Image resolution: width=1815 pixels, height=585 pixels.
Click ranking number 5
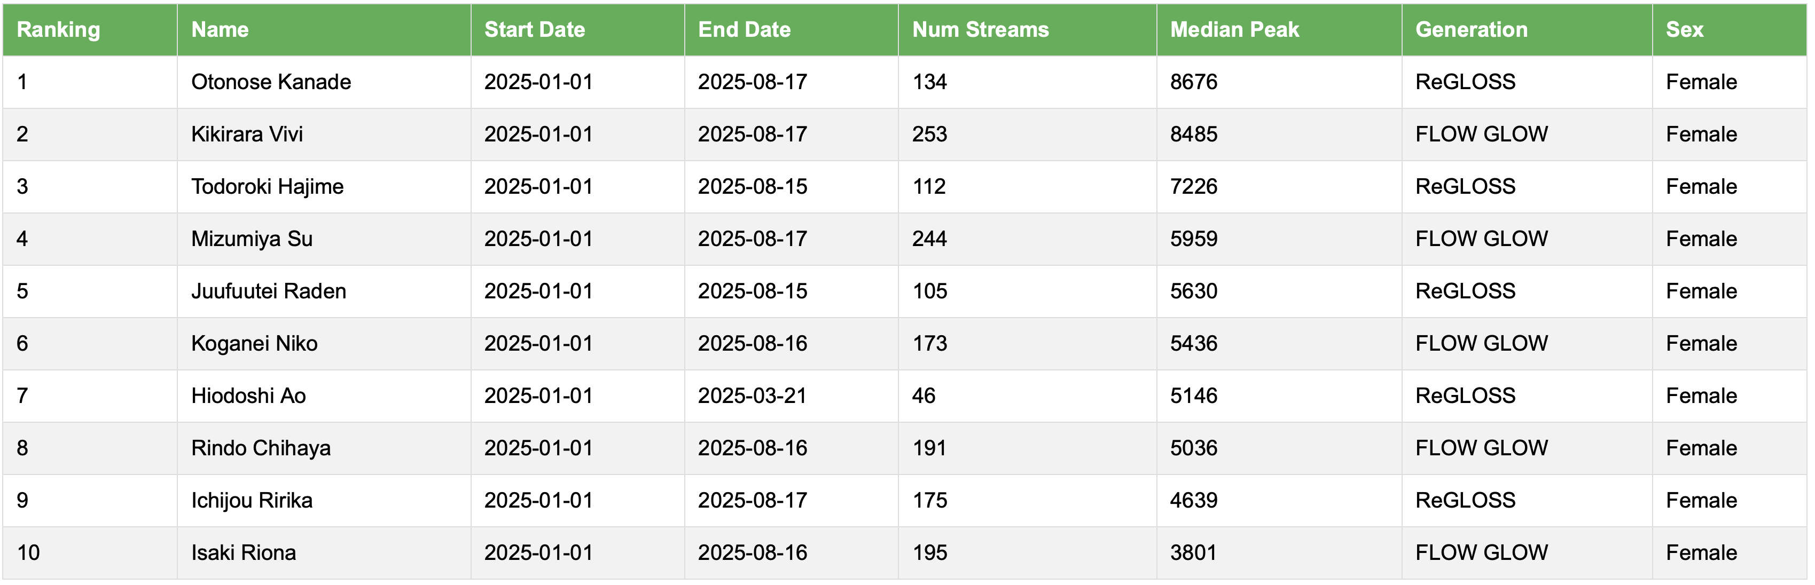pos(22,291)
